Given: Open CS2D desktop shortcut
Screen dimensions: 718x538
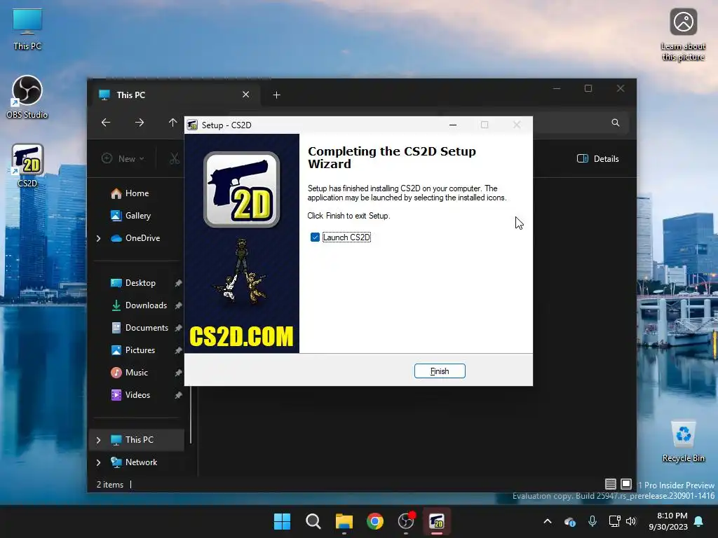Looking at the screenshot, I should click(27, 165).
